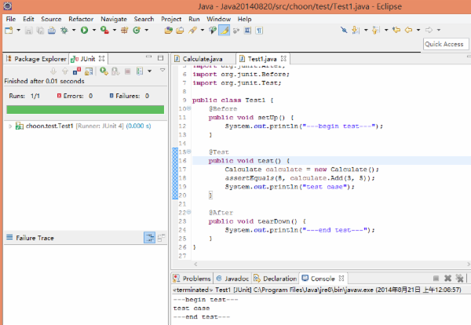Click the Back navigation arrow in the toolbar
This screenshot has height=325, width=471.
407,30
